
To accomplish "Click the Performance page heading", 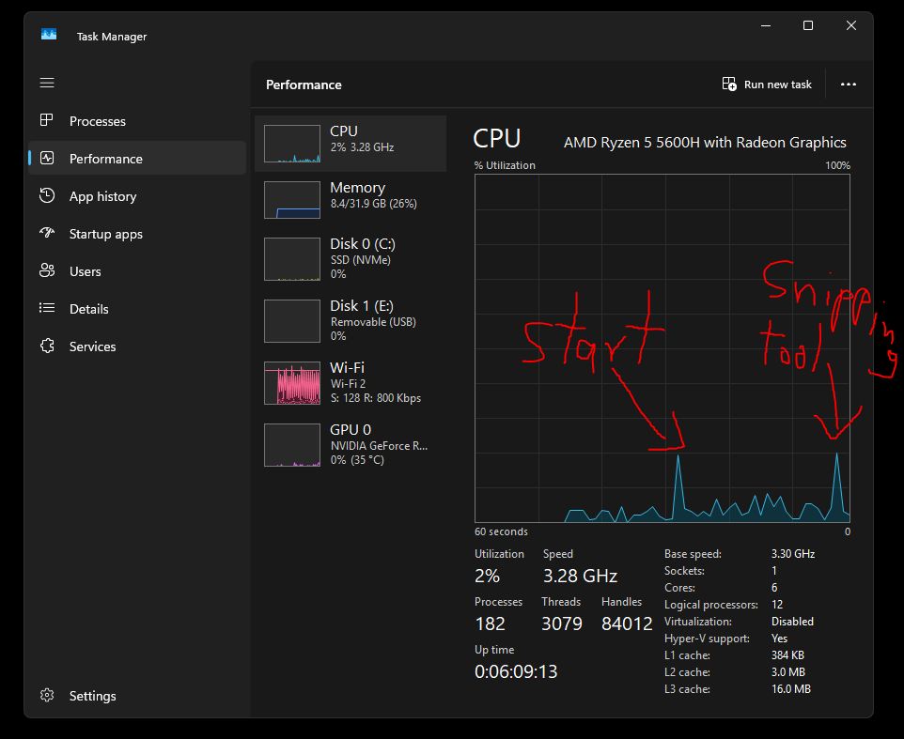I will [304, 85].
